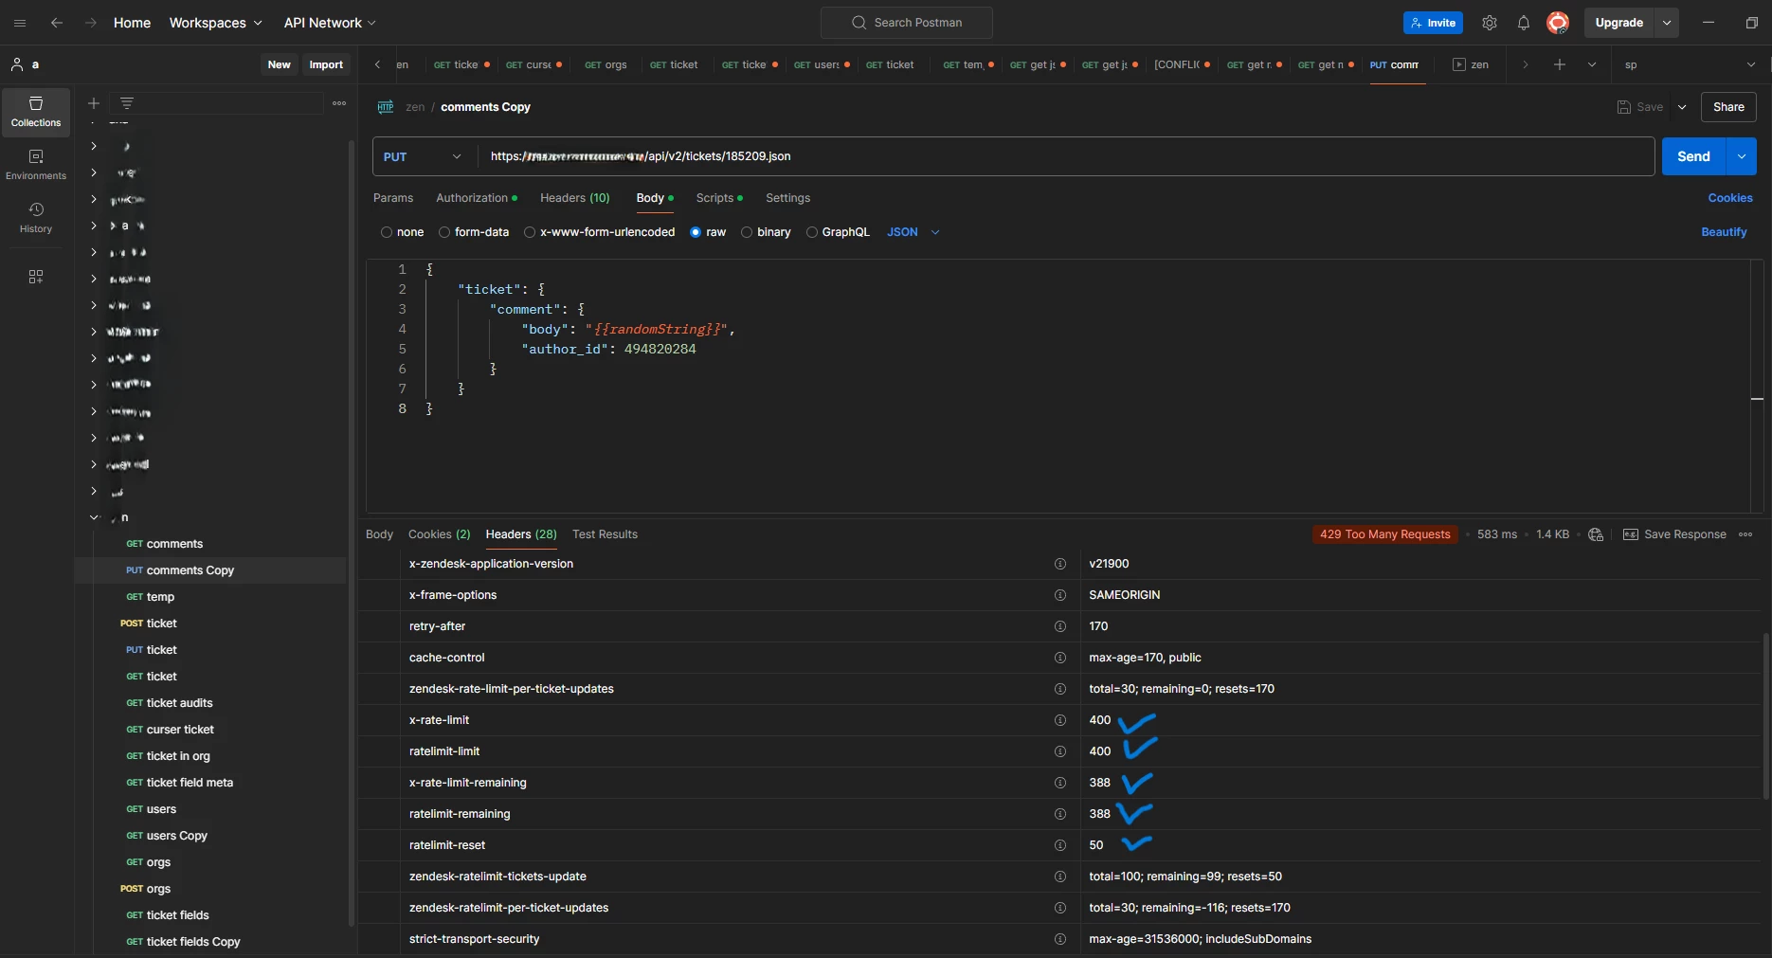Open response Cookies (2) tab
Image resolution: width=1772 pixels, height=958 pixels.
click(x=439, y=534)
